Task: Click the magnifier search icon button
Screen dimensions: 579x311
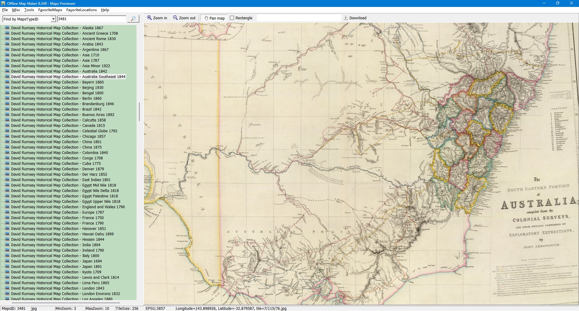Action: tap(133, 19)
